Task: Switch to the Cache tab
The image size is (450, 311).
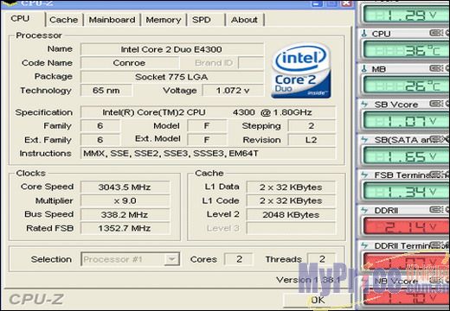Action: click(x=64, y=20)
